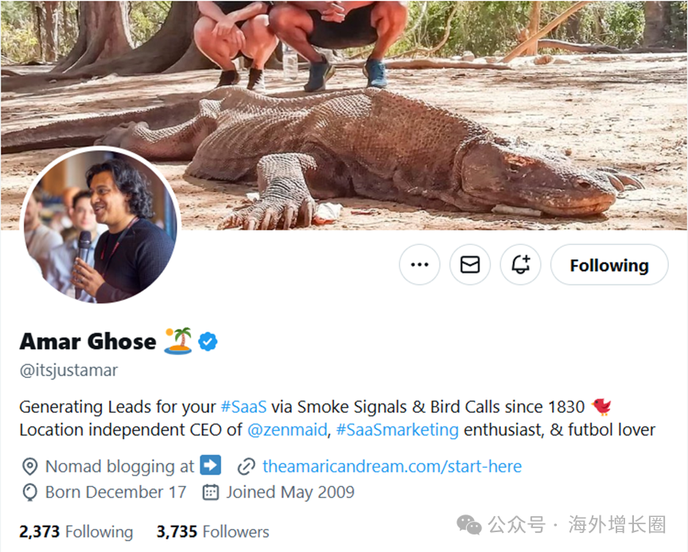Screen dimensions: 688x552
Task: Open the #SaaSmarketing hashtag
Action: [397, 430]
